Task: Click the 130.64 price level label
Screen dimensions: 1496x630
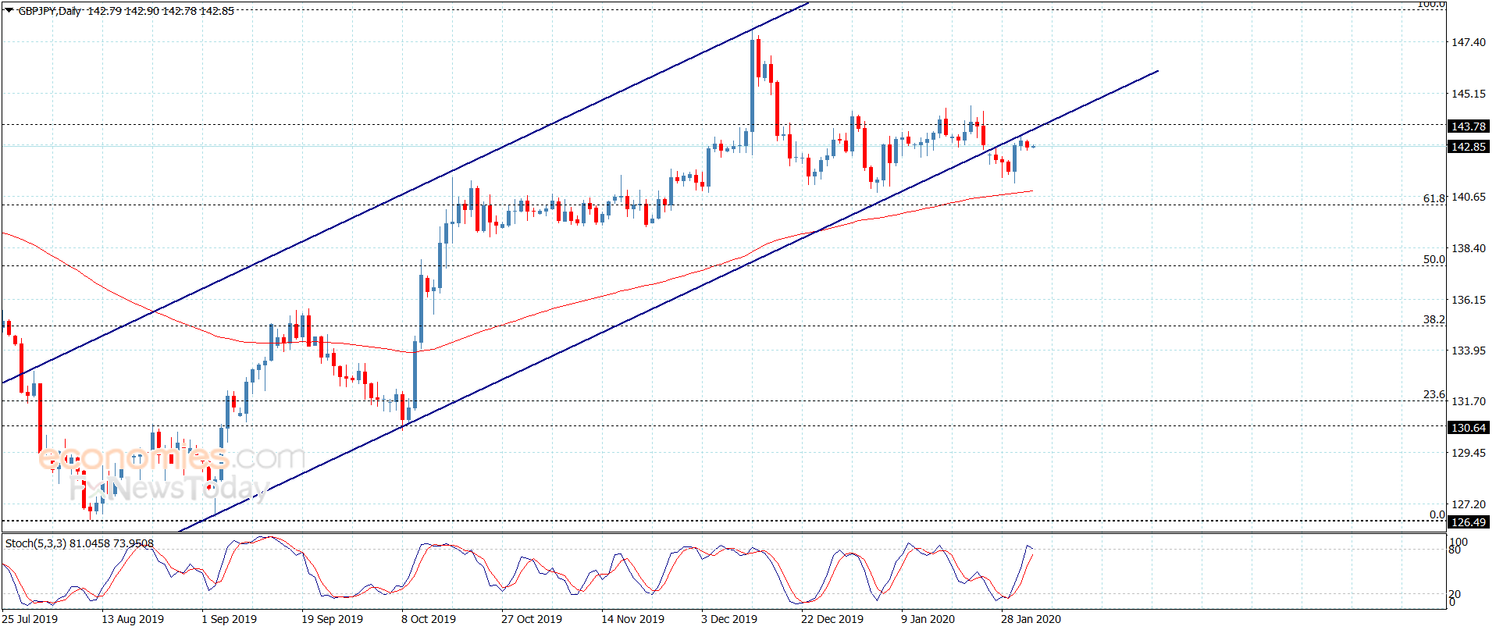Action: (x=1468, y=428)
